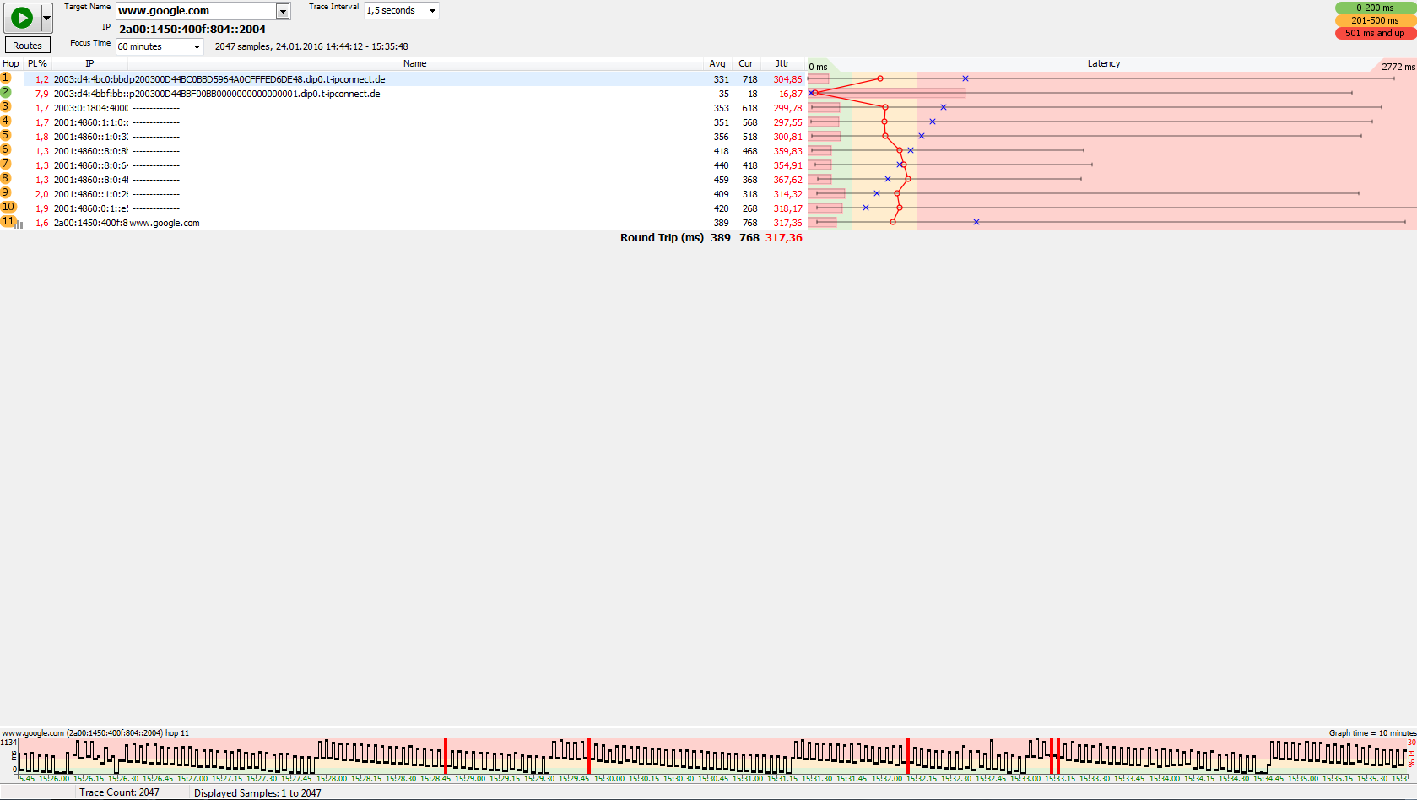Click the Displayed Samples: 1 to 2047 status
1417x800 pixels.
coord(257,793)
